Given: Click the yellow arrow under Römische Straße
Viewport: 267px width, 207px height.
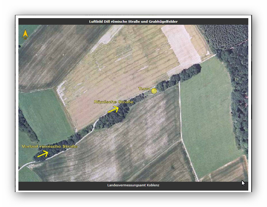Looking at the screenshot, I should [x=113, y=109].
